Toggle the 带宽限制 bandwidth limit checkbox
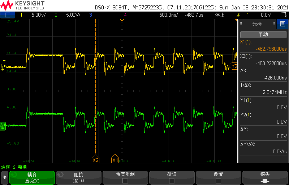Image resolution: width=289 pixels, height=185 pixels. pos(125,181)
